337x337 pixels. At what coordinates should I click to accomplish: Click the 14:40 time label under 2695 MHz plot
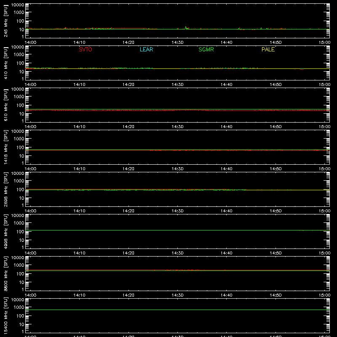[x=227, y=211]
